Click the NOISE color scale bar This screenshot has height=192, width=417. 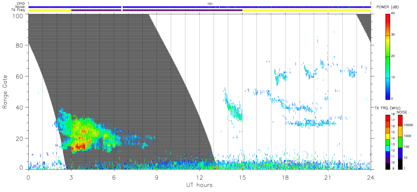click(400, 142)
